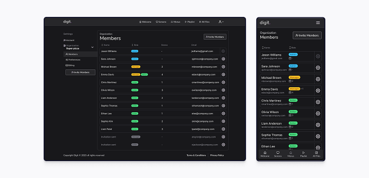Open settings gear for Michael Brown desktop row
Image resolution: width=369 pixels, height=178 pixels.
point(223,67)
